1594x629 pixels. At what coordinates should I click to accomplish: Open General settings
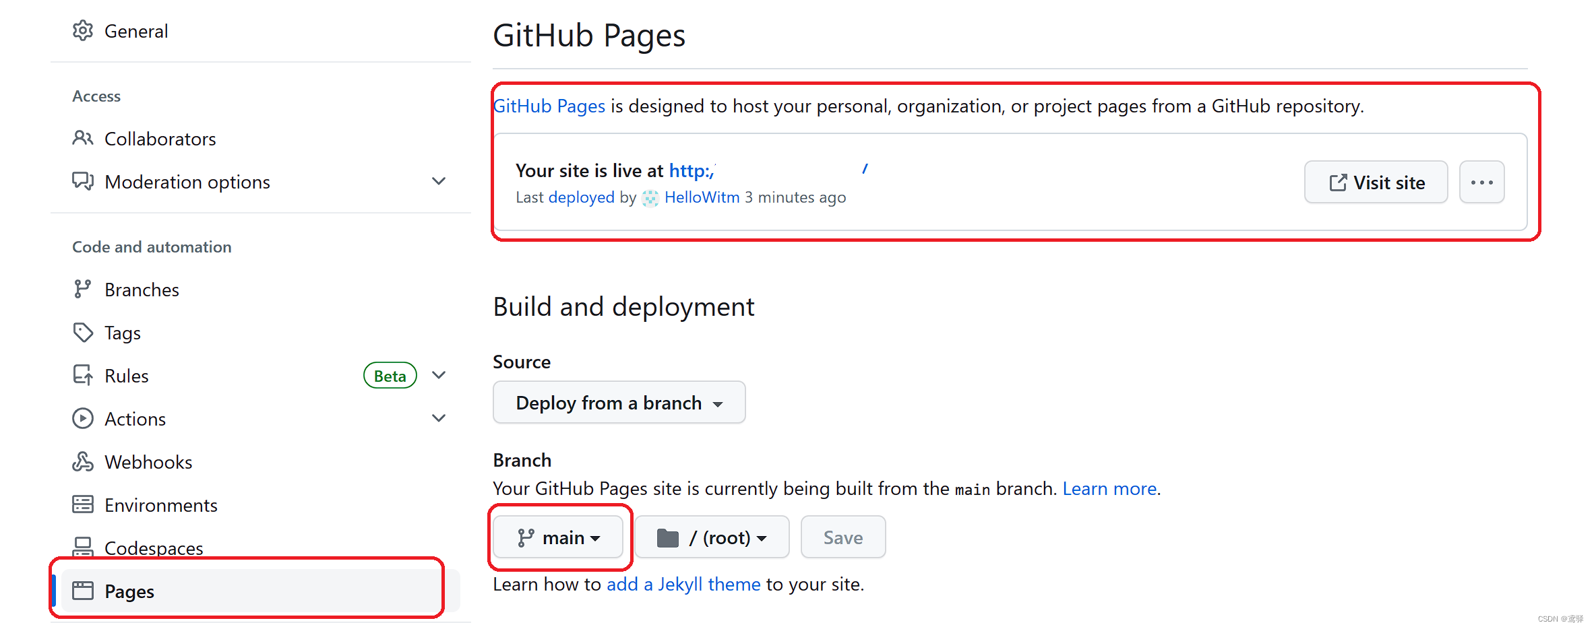point(136,31)
